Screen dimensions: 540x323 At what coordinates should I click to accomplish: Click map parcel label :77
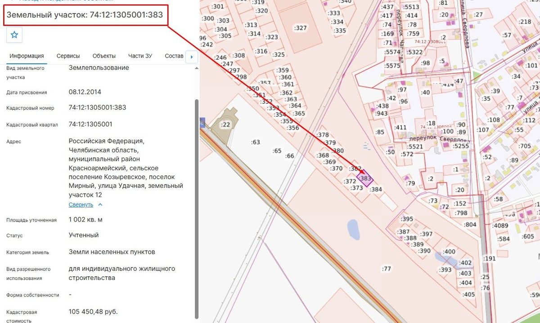pos(387,269)
